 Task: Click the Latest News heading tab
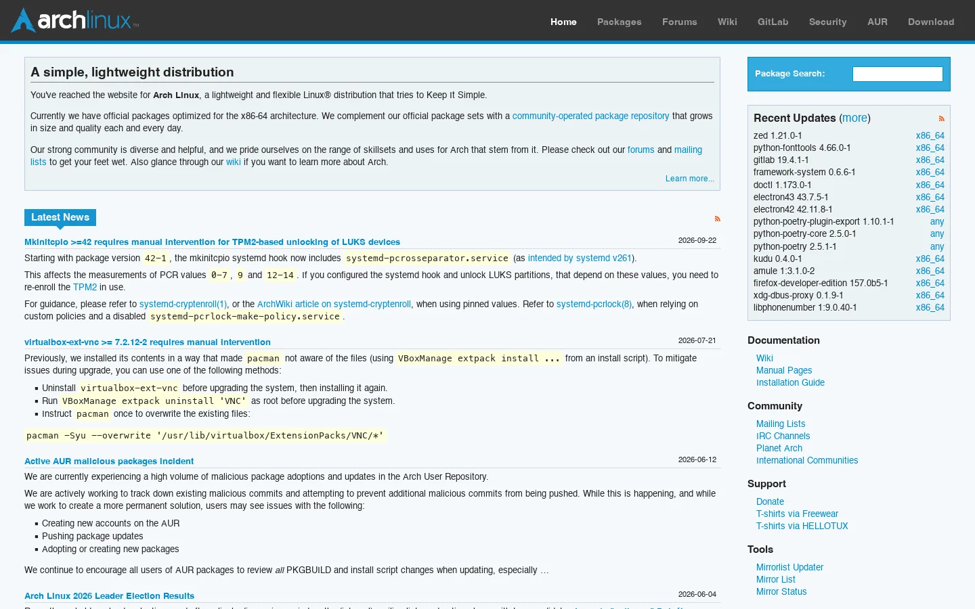pyautogui.click(x=60, y=217)
